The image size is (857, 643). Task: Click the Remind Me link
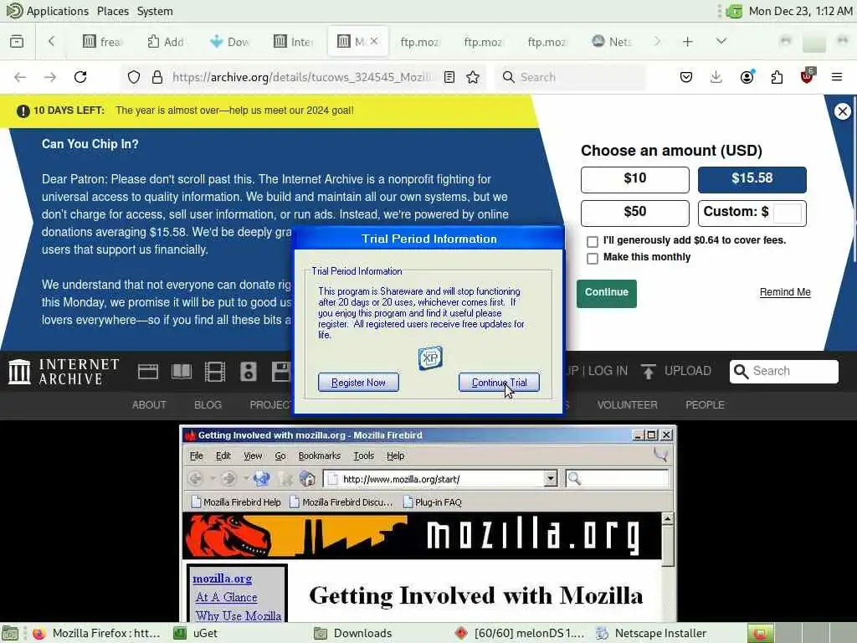click(785, 292)
